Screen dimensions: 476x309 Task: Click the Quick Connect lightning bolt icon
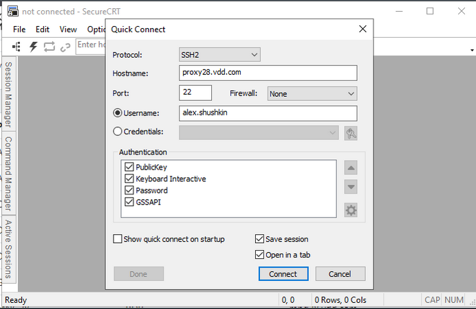pyautogui.click(x=33, y=47)
